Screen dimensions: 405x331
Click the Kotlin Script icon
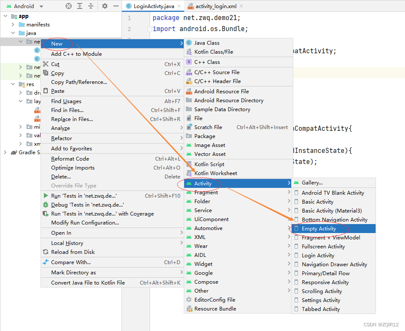pos(189,164)
